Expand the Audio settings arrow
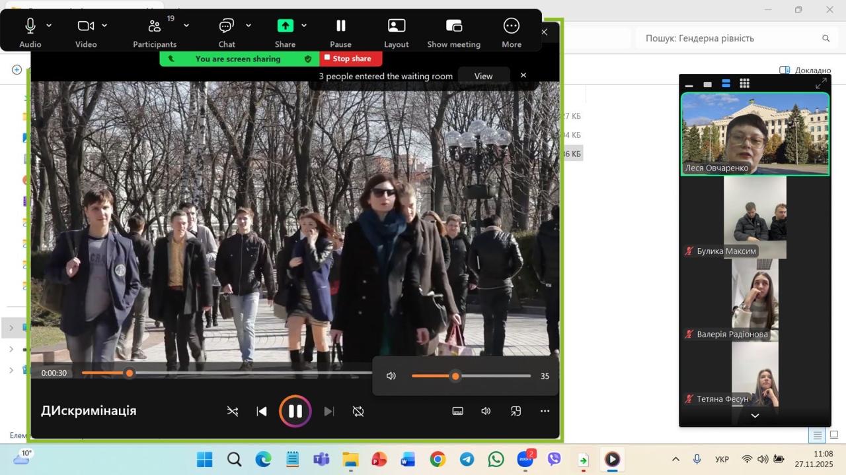Screen dimensions: 846x475 coord(49,26)
